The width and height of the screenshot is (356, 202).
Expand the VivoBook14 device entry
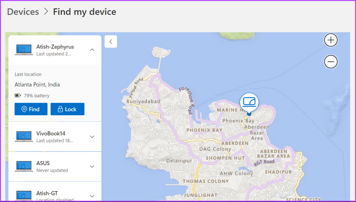point(92,136)
